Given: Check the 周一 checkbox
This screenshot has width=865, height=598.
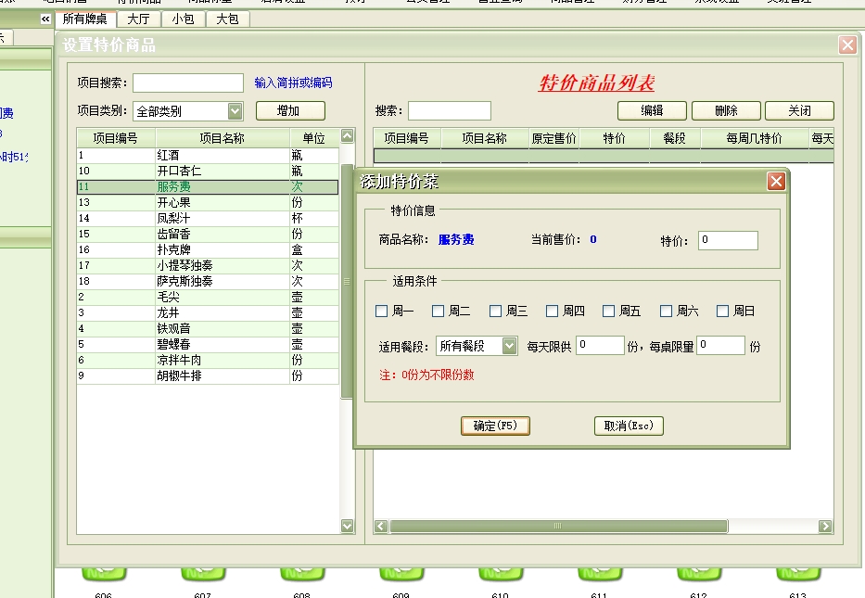Looking at the screenshot, I should point(382,312).
